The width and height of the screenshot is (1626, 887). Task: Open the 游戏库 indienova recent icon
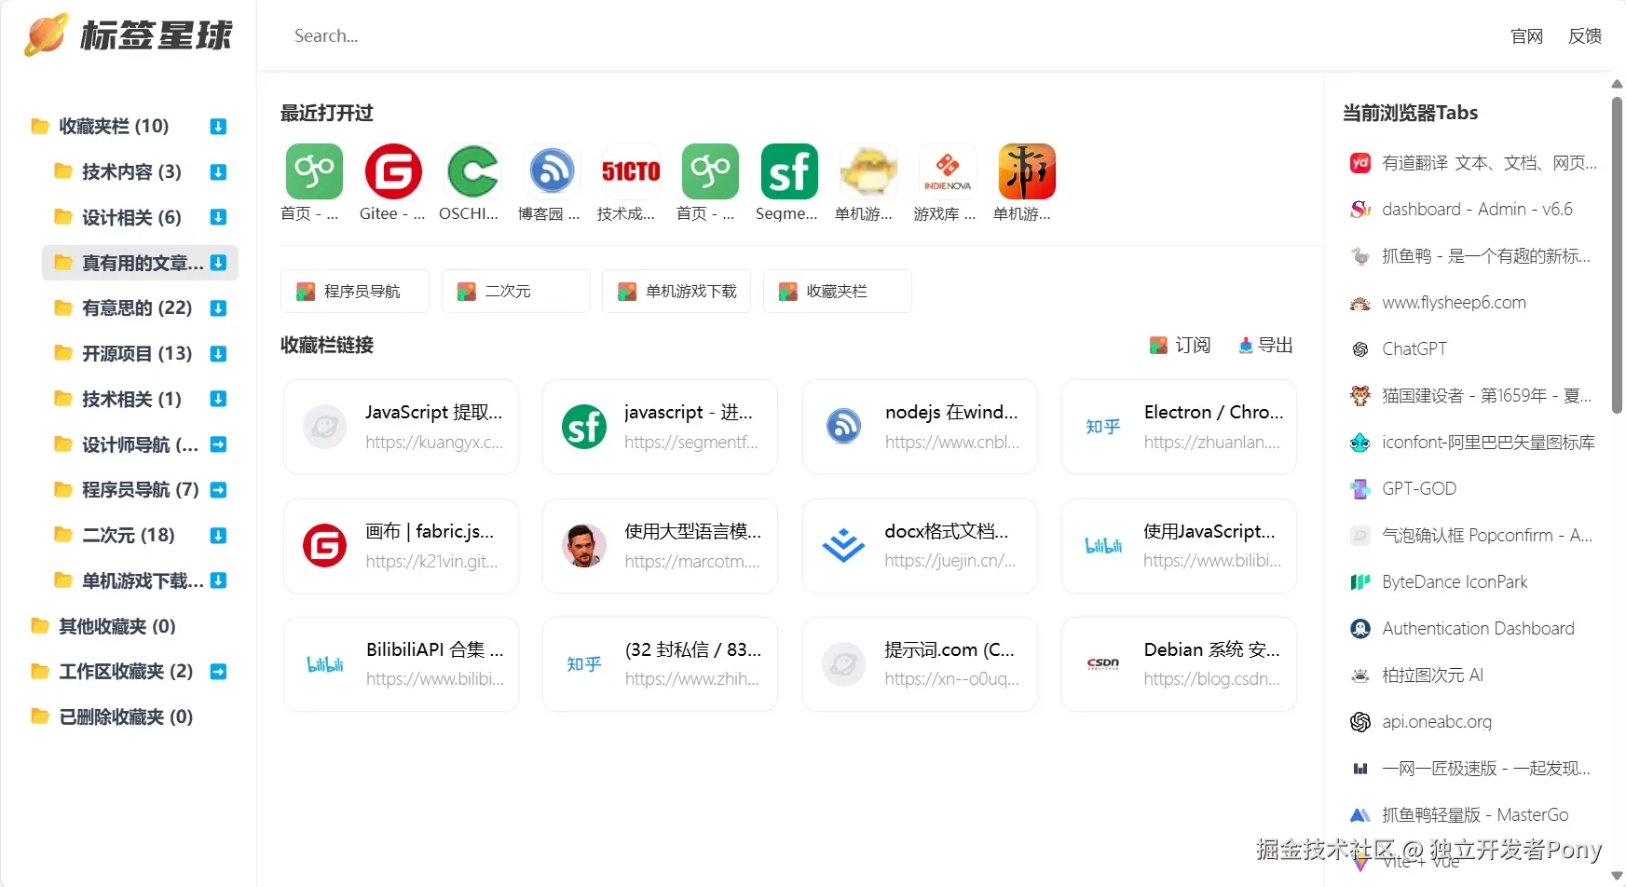coord(948,171)
